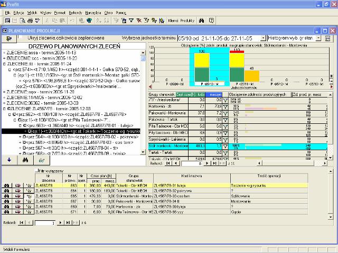
Task: Expand ZLECENIE:ccc tree node
Action: click(4, 59)
